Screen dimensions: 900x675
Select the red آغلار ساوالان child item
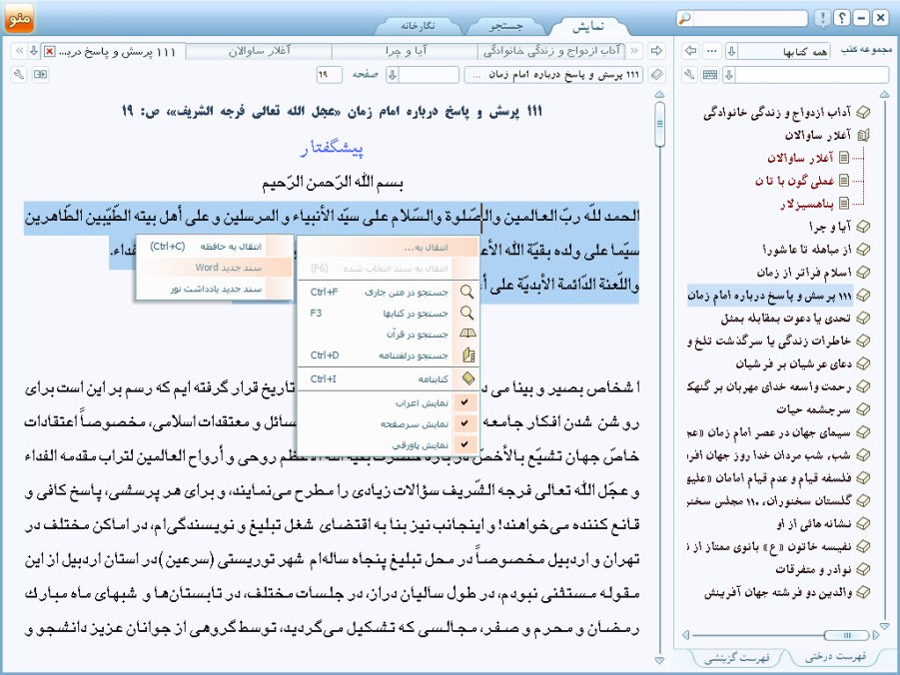pos(800,158)
